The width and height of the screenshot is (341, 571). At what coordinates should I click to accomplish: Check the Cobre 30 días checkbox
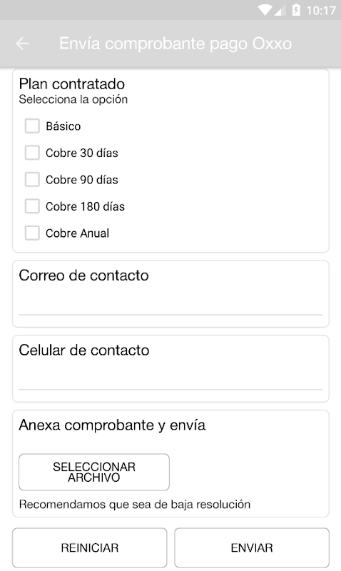32,153
